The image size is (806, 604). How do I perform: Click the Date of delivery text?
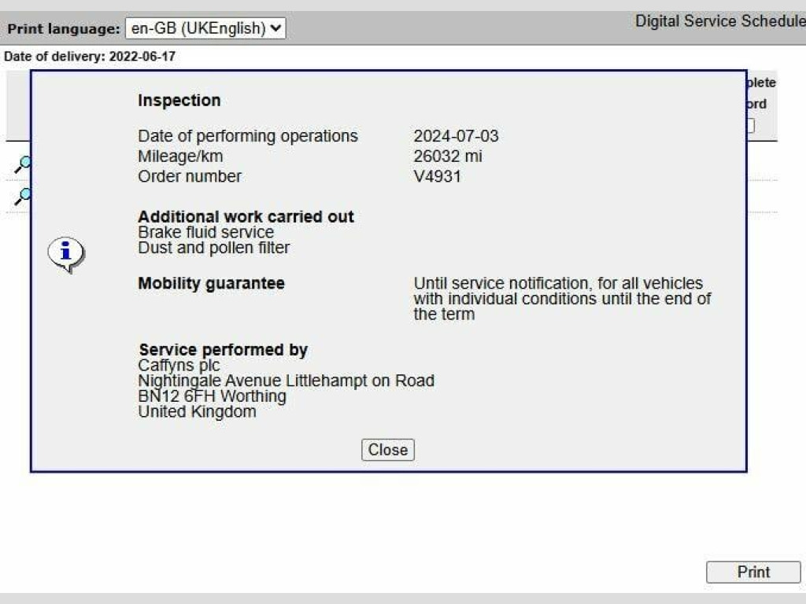[90, 57]
